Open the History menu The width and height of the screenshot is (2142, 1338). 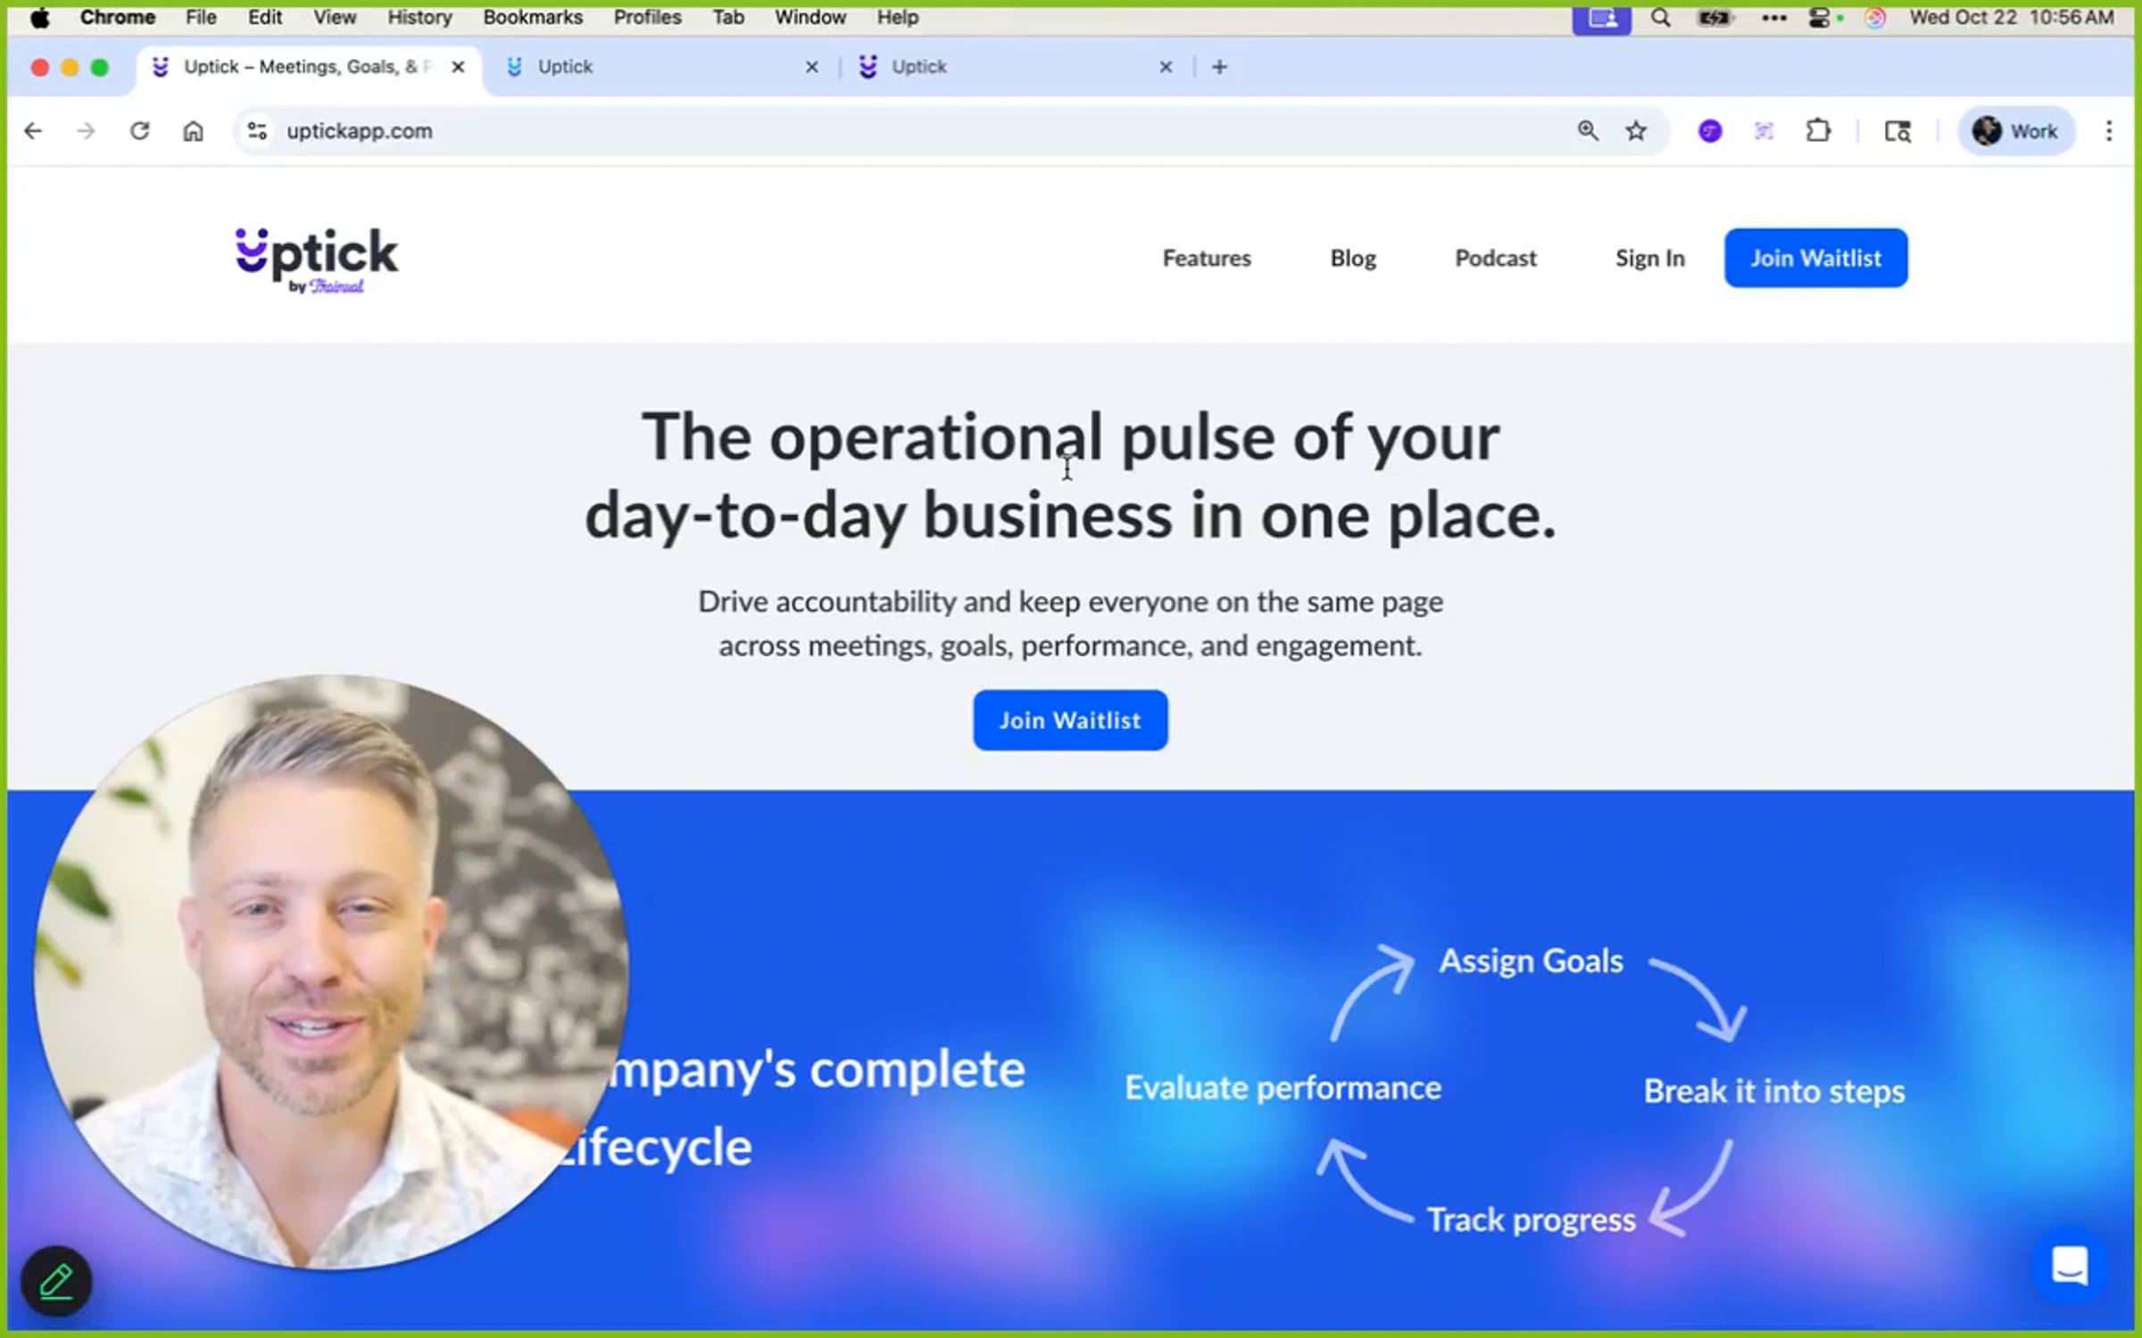coord(419,18)
